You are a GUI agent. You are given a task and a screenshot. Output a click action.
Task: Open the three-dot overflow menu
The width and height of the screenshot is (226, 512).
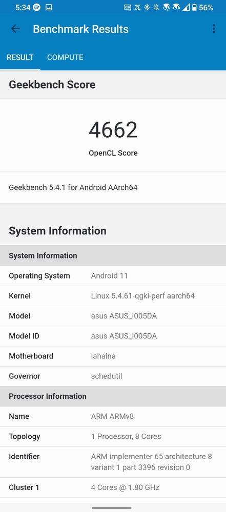(x=214, y=29)
